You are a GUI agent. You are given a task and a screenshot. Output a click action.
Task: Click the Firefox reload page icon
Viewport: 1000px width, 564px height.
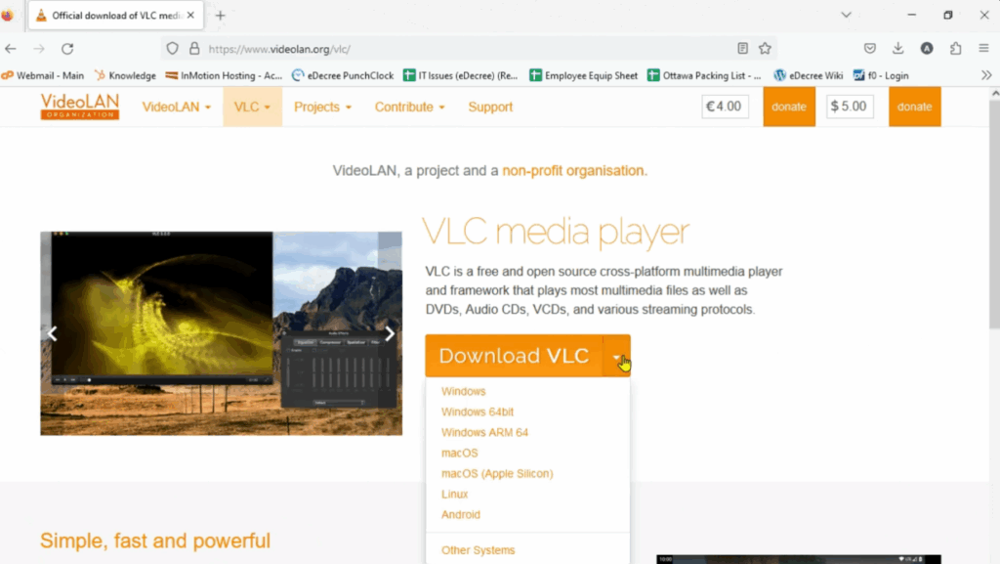[x=67, y=48]
